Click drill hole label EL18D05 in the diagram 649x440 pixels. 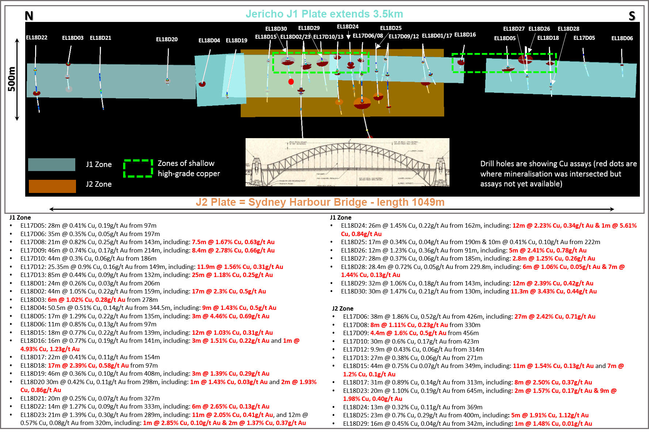(x=505, y=38)
